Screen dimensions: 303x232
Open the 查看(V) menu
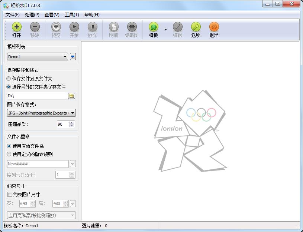click(x=52, y=15)
